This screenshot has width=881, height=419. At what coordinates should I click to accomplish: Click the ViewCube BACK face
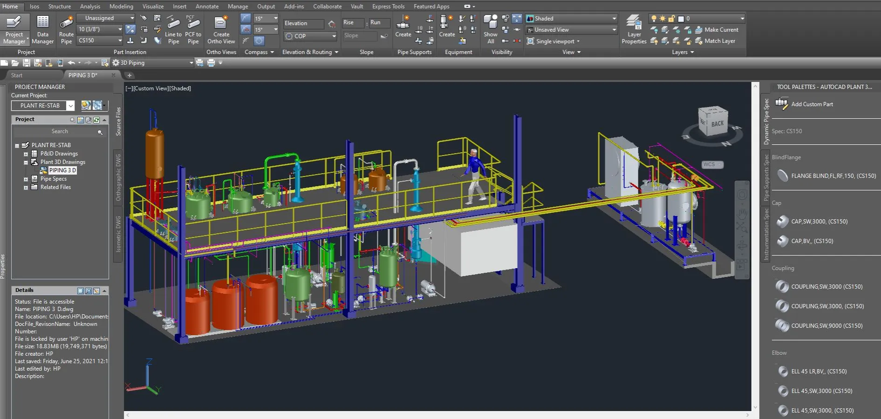717,124
